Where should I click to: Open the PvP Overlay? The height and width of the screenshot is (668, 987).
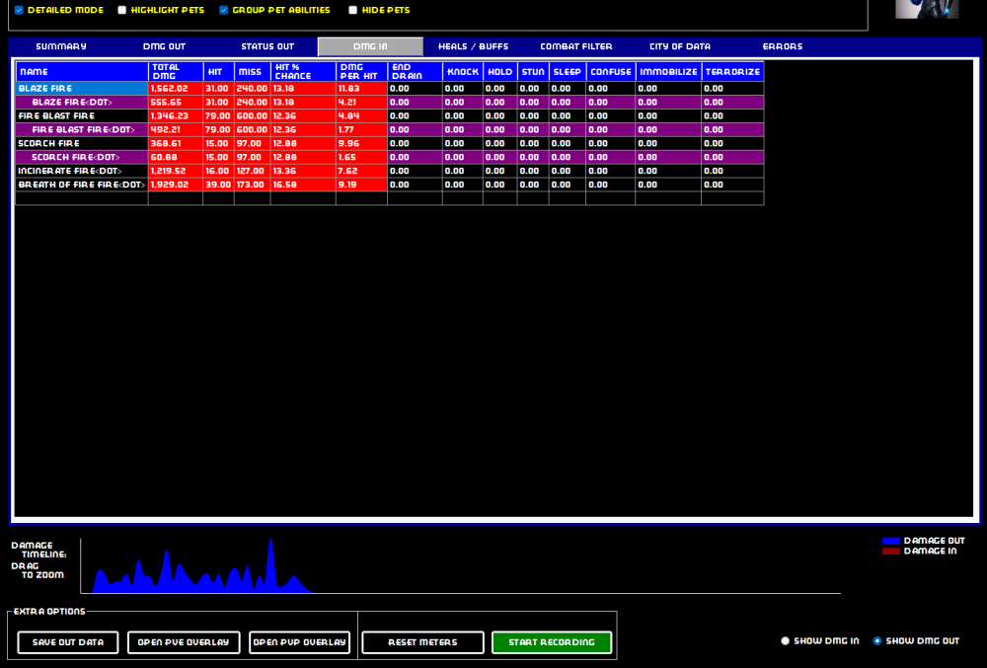[x=300, y=642]
